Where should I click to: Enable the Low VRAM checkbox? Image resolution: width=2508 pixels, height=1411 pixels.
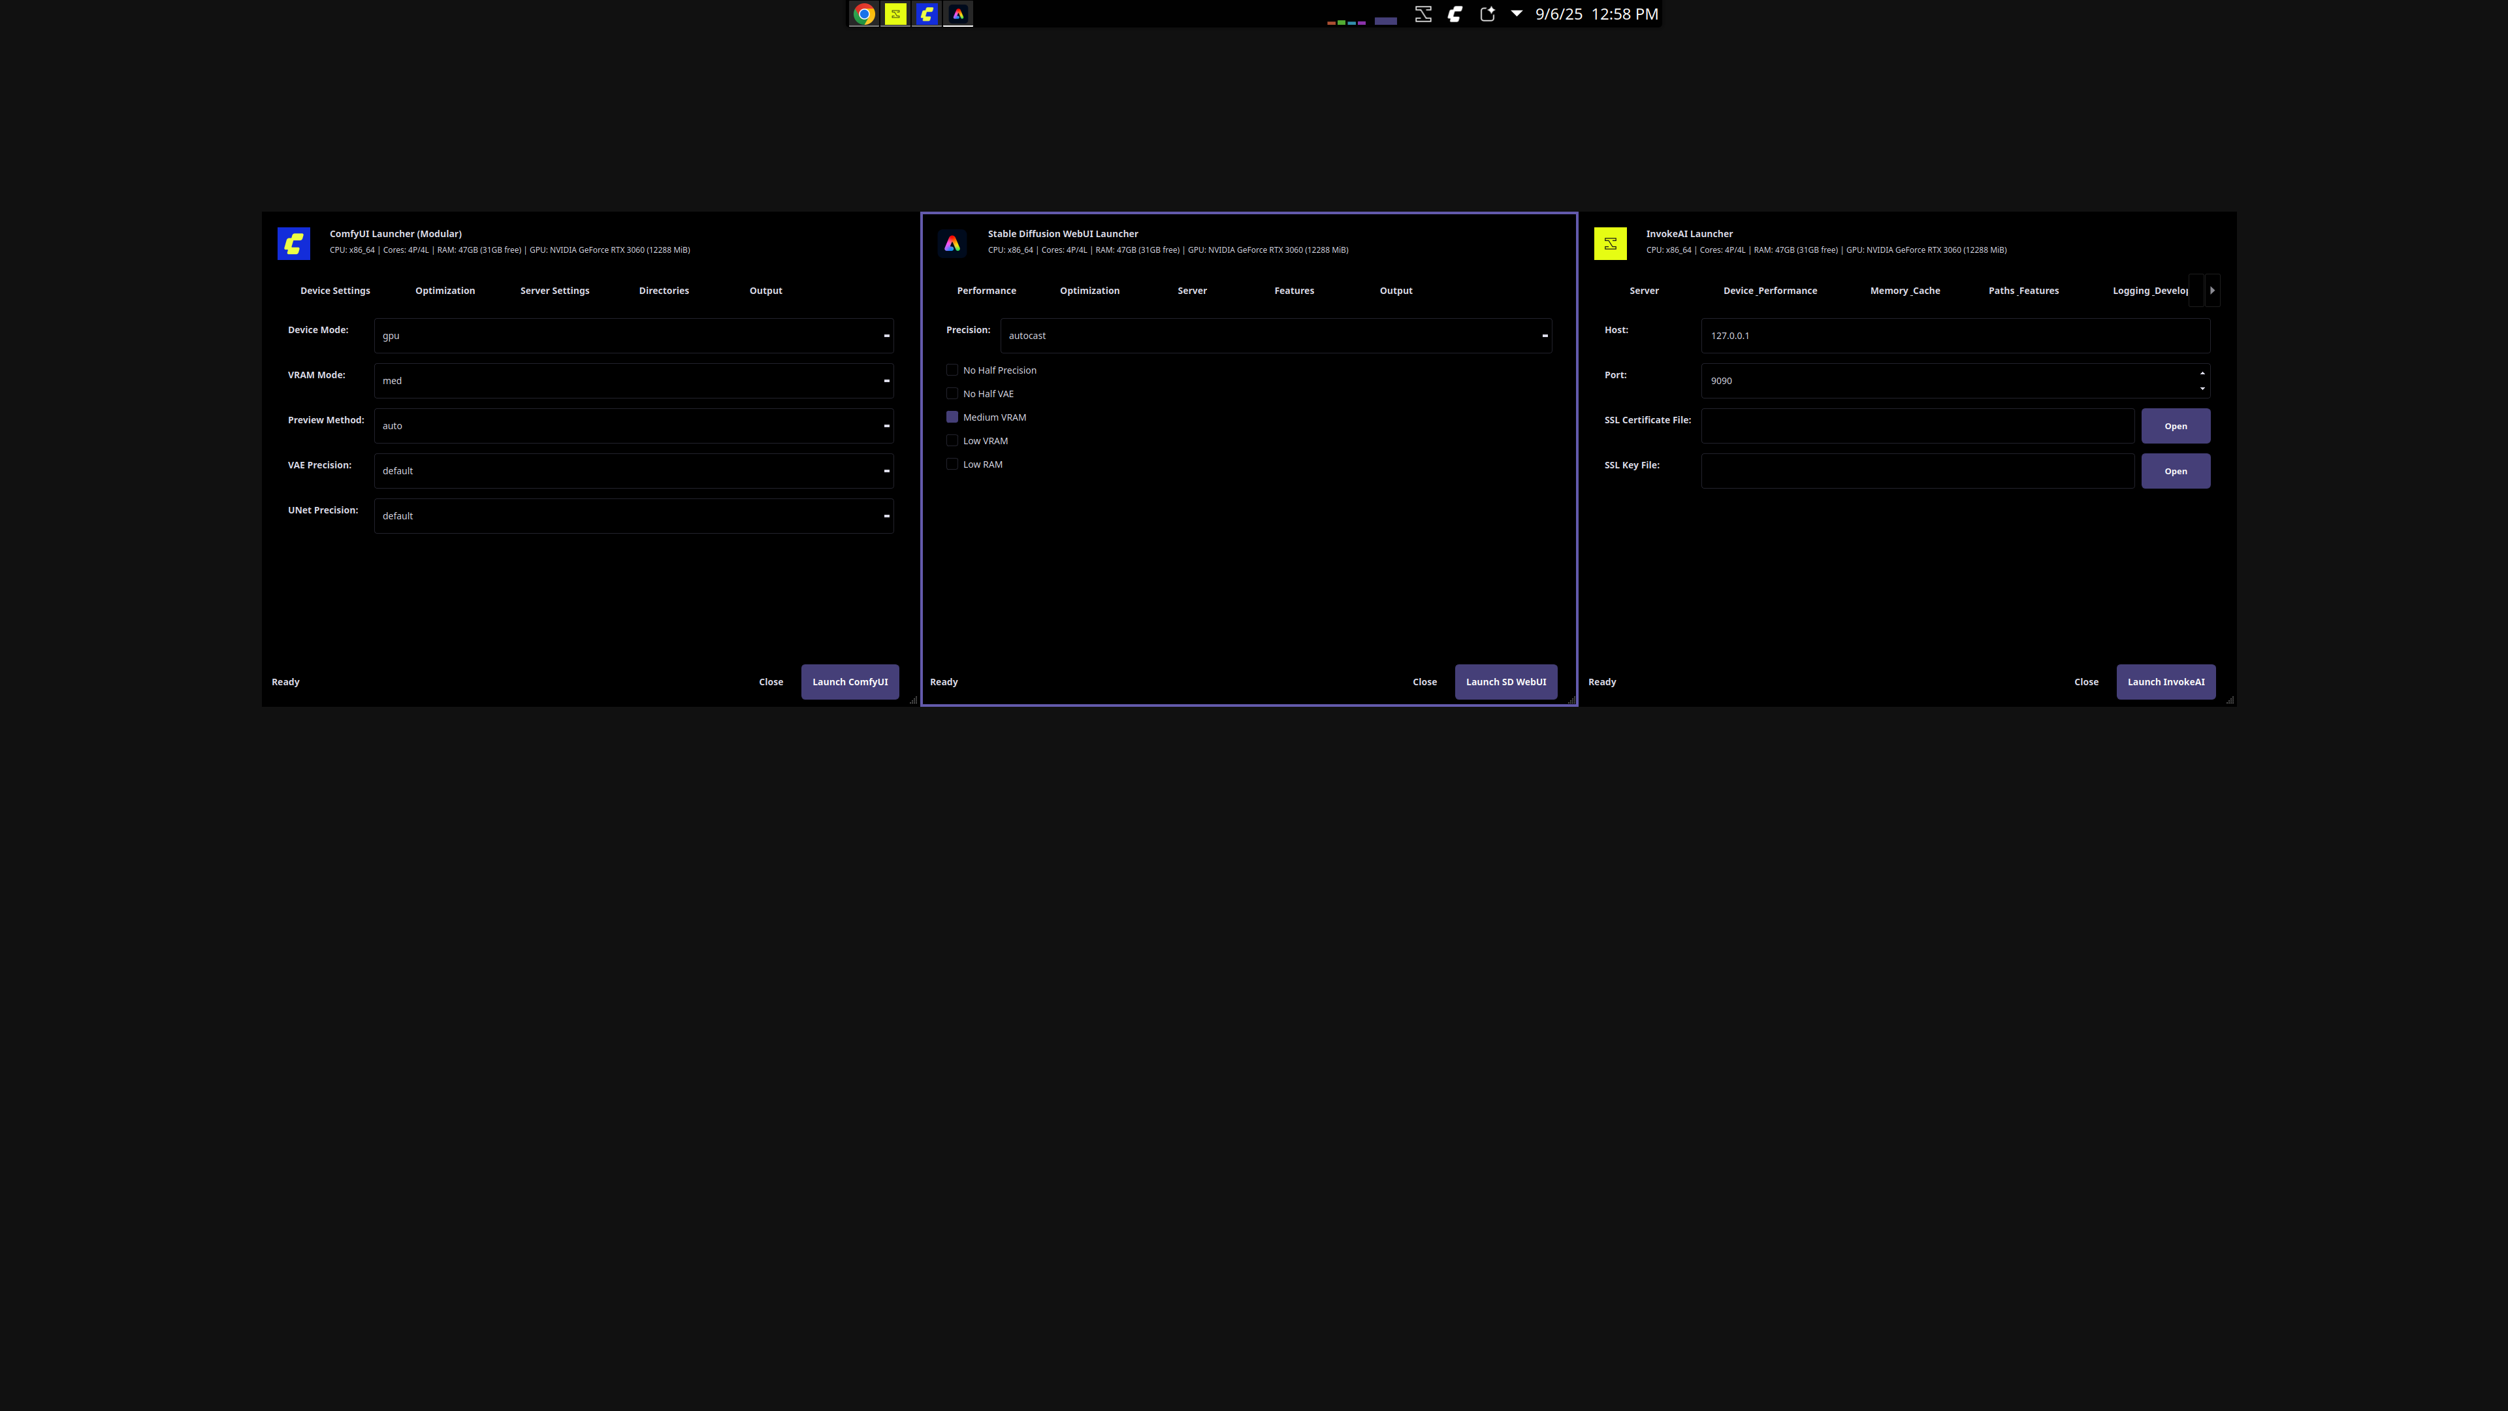point(952,440)
